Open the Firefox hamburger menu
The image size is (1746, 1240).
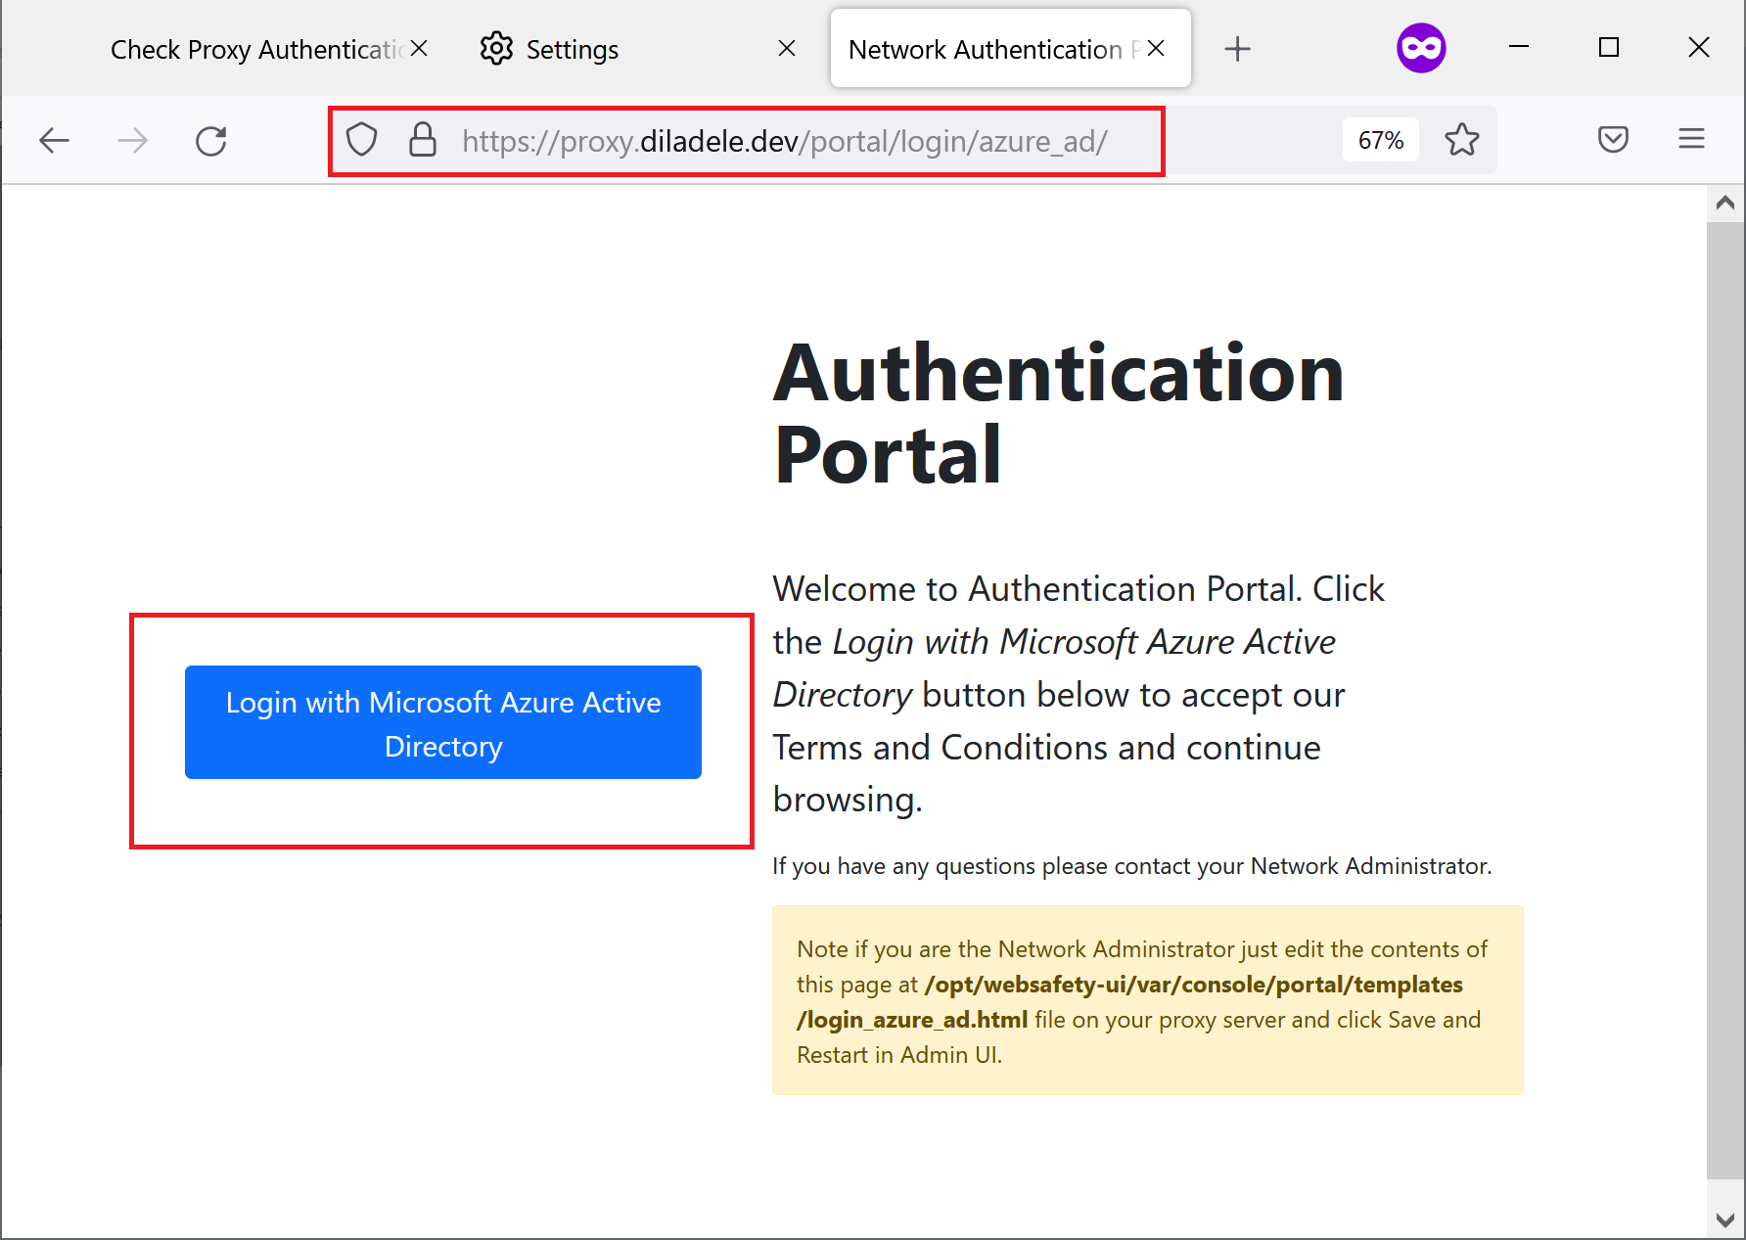[x=1691, y=140]
